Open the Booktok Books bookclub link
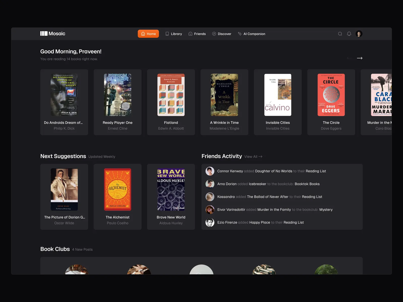 (307, 184)
